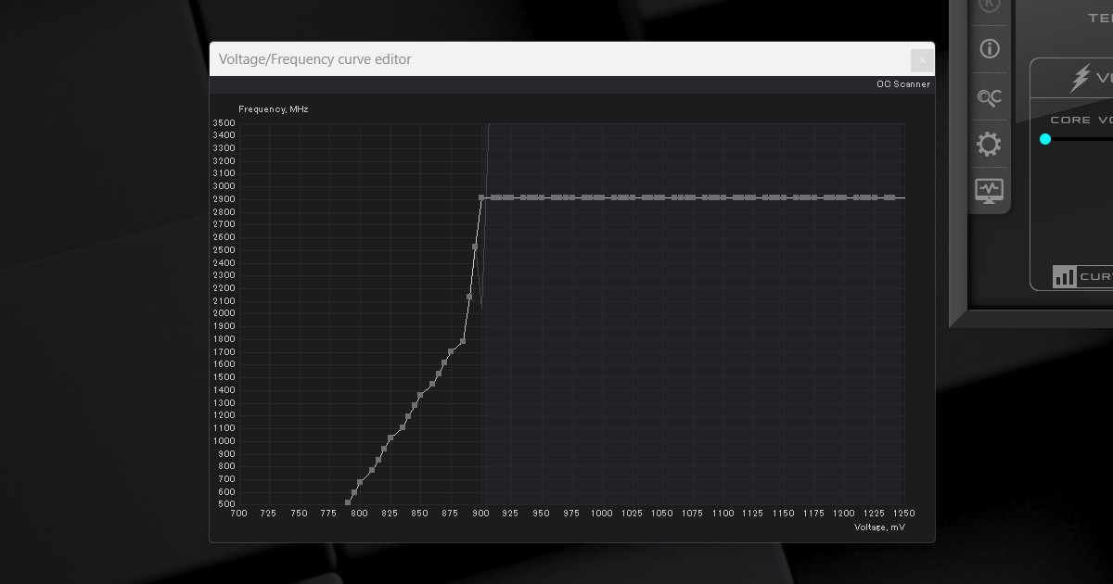Select the rightmost curve point near 1240 mV

890,197
